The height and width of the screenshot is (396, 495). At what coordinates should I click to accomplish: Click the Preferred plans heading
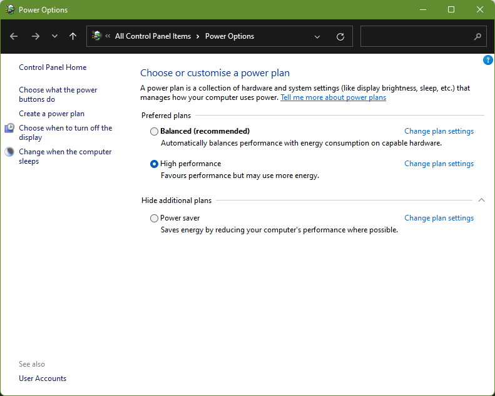pos(166,116)
